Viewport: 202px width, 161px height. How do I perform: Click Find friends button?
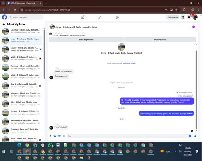[x=173, y=17]
